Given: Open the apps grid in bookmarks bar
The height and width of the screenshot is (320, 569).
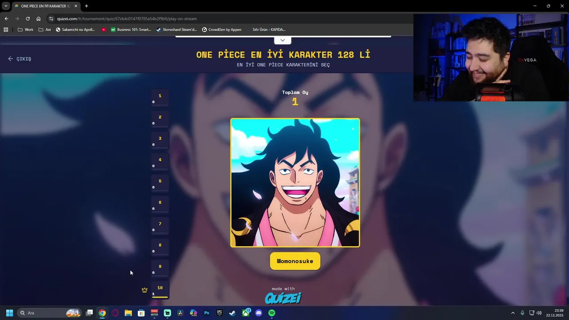Looking at the screenshot, I should 6,30.
